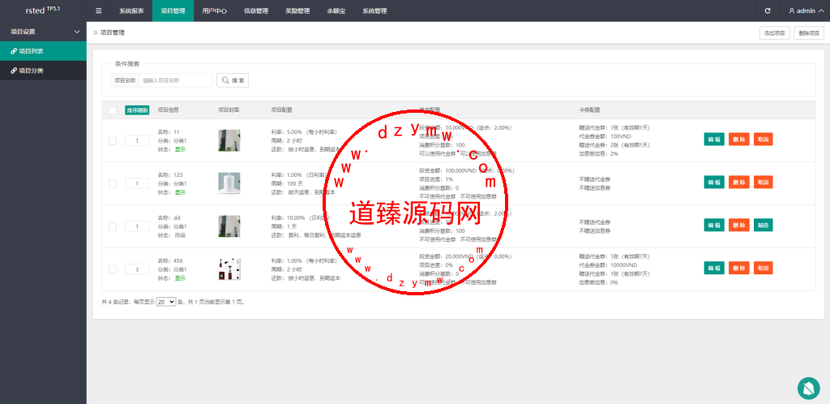Click the 代金券金额：10000VND text
The height and width of the screenshot is (404, 830).
tap(608, 265)
